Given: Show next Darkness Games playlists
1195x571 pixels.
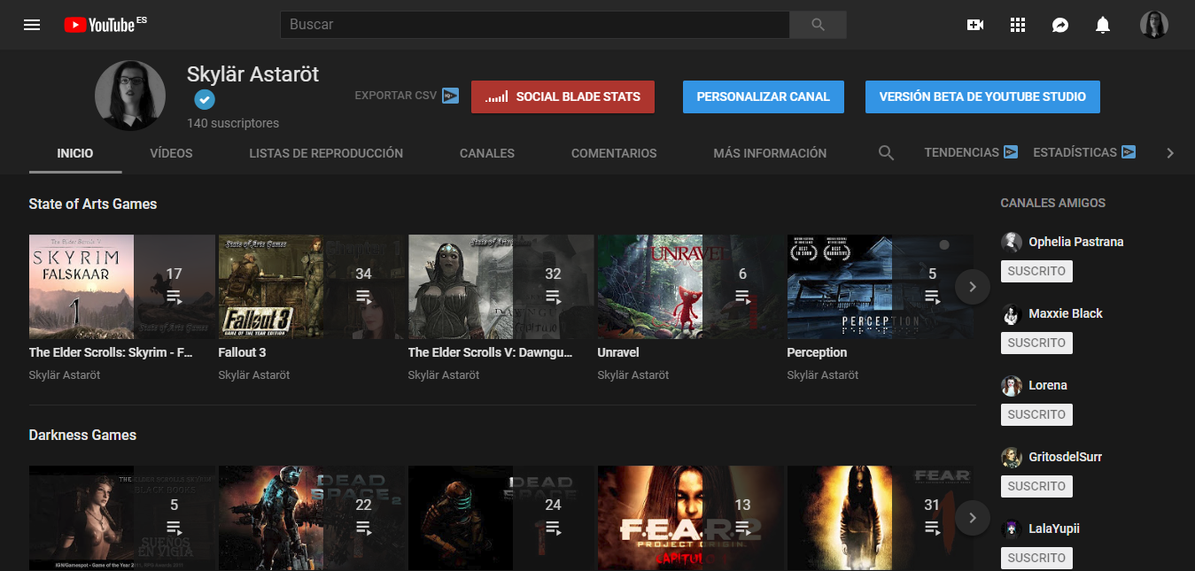Looking at the screenshot, I should pos(972,518).
